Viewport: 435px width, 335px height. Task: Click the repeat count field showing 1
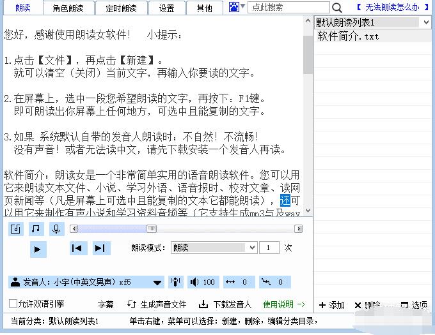click(269, 248)
